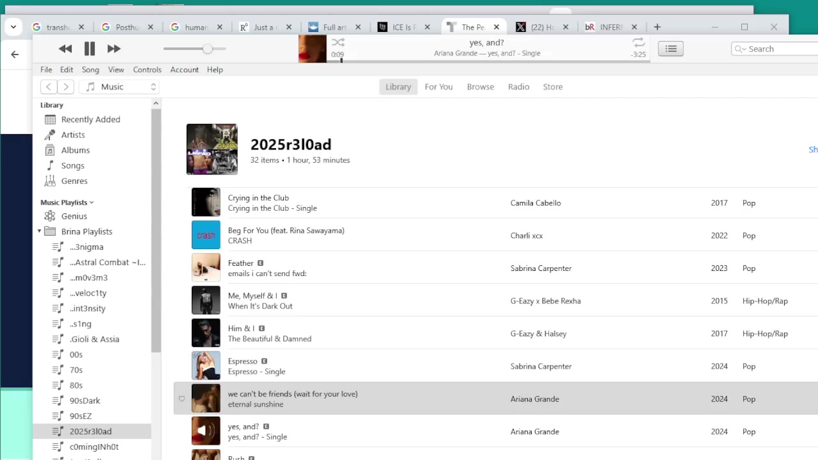The width and height of the screenshot is (818, 460).
Task: Select the Brina Playlists folder
Action: pyautogui.click(x=86, y=231)
